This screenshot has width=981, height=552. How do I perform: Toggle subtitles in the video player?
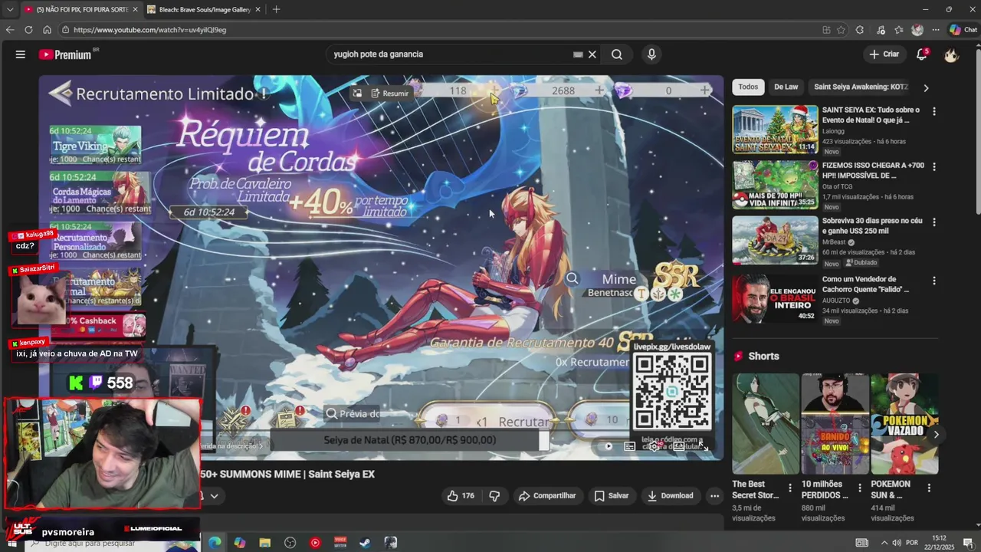[629, 446]
